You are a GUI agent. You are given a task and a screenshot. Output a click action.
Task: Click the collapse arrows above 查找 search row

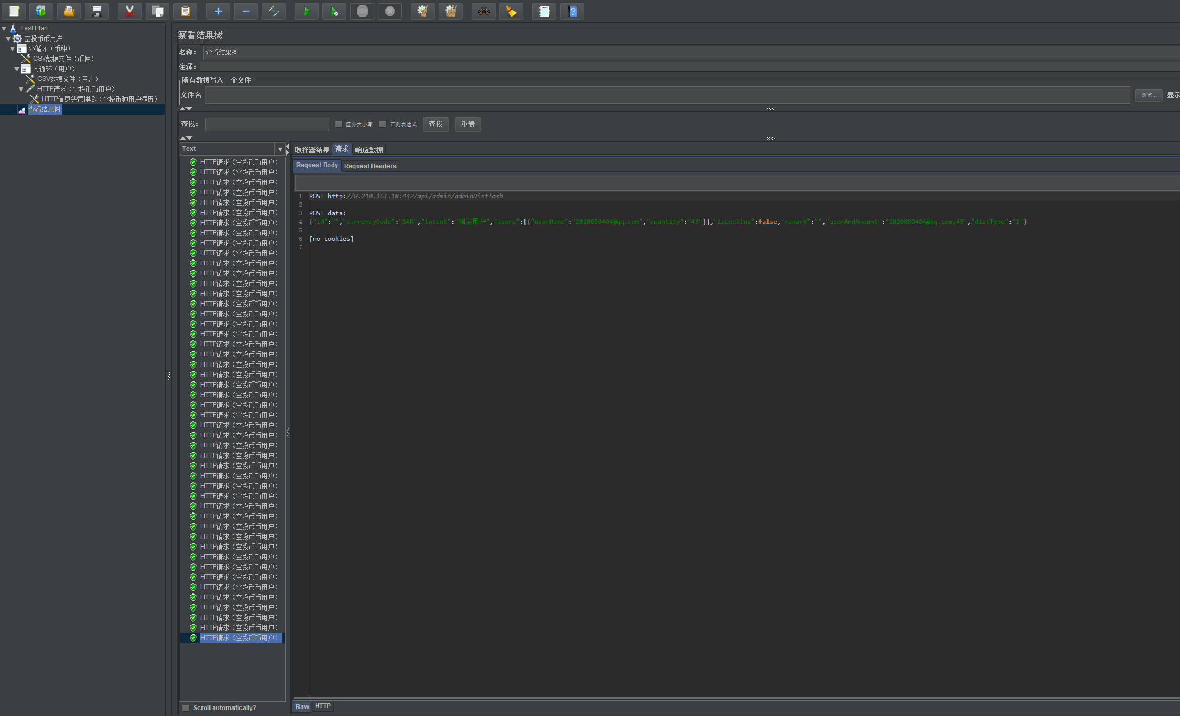pyautogui.click(x=185, y=109)
